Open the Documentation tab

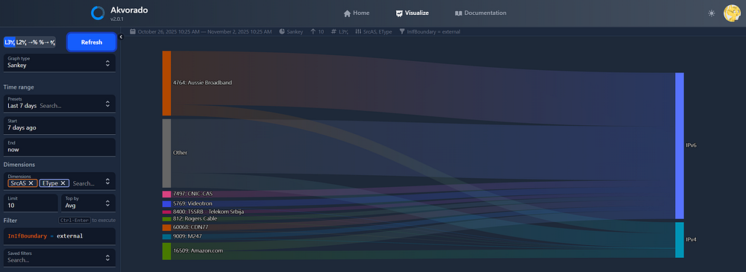pyautogui.click(x=480, y=13)
